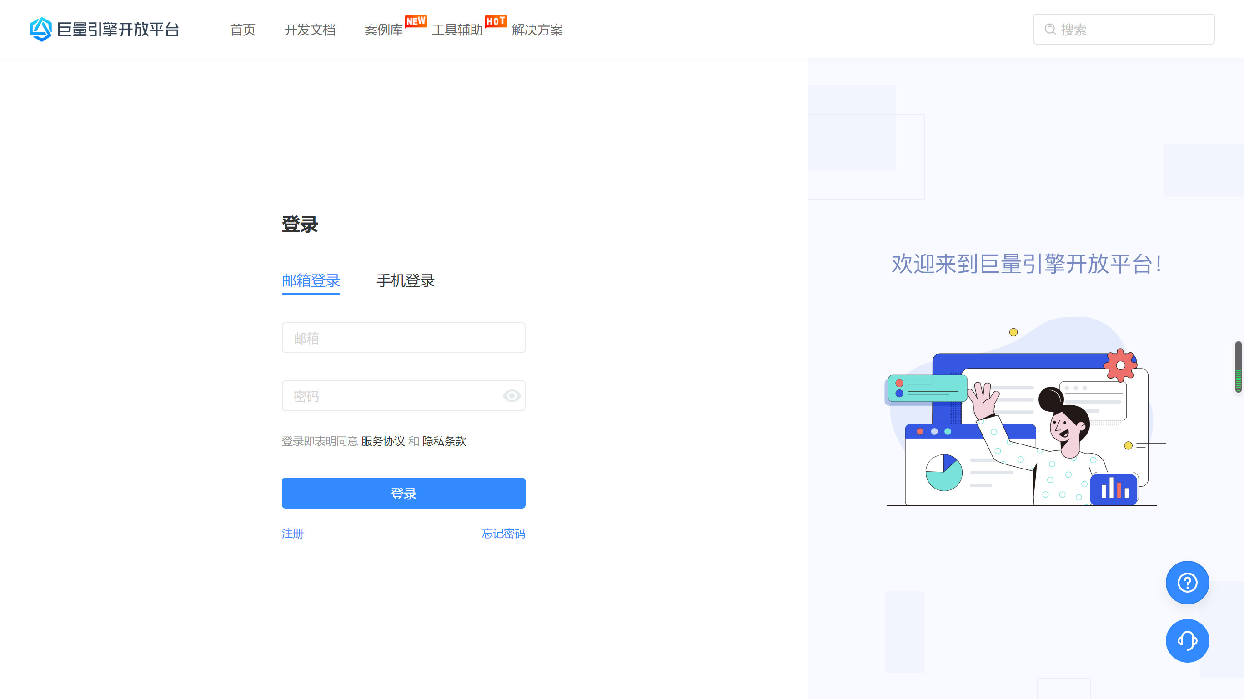Click the 登录 heading text

point(300,225)
